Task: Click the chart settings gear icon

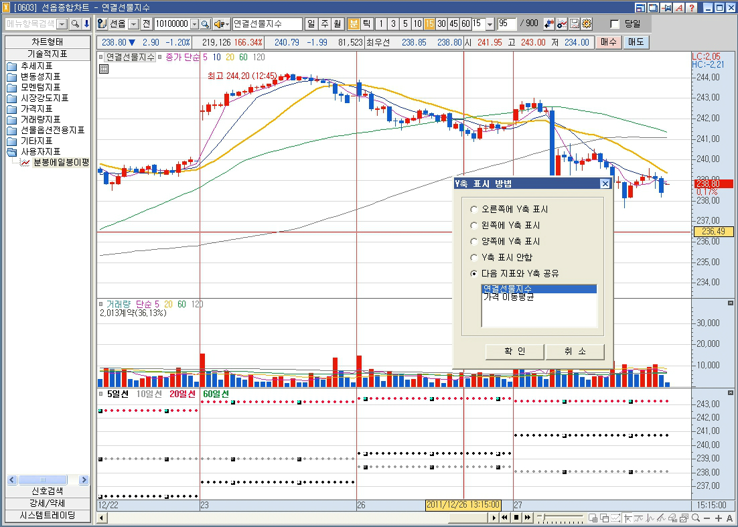Action: coord(587,24)
